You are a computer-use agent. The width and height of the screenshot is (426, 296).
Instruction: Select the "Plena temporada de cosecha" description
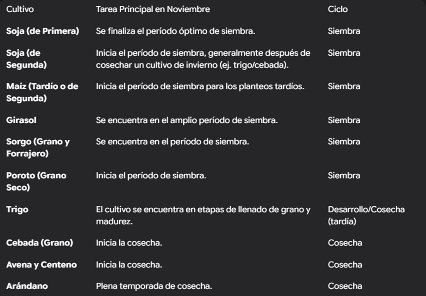pos(154,286)
